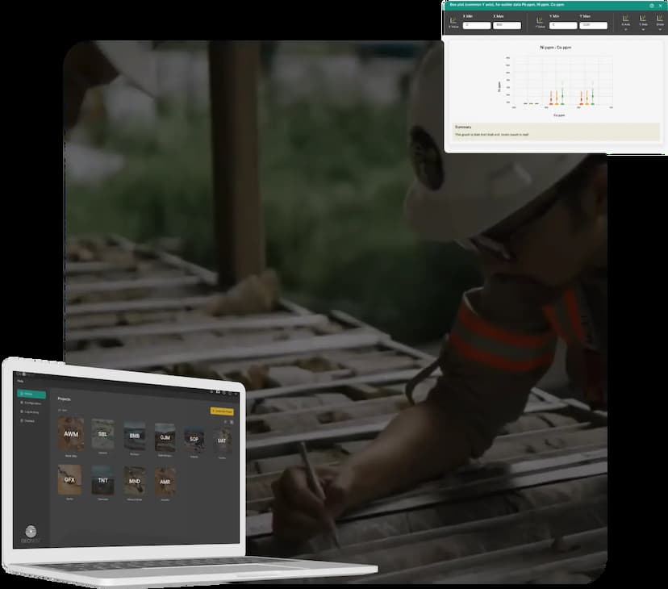Open the GJM project thumbnail

pyautogui.click(x=165, y=437)
